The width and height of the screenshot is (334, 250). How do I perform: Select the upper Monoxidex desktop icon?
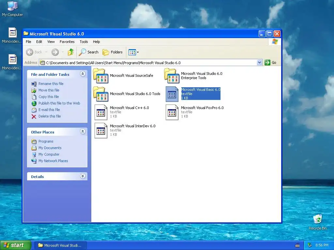point(12,35)
